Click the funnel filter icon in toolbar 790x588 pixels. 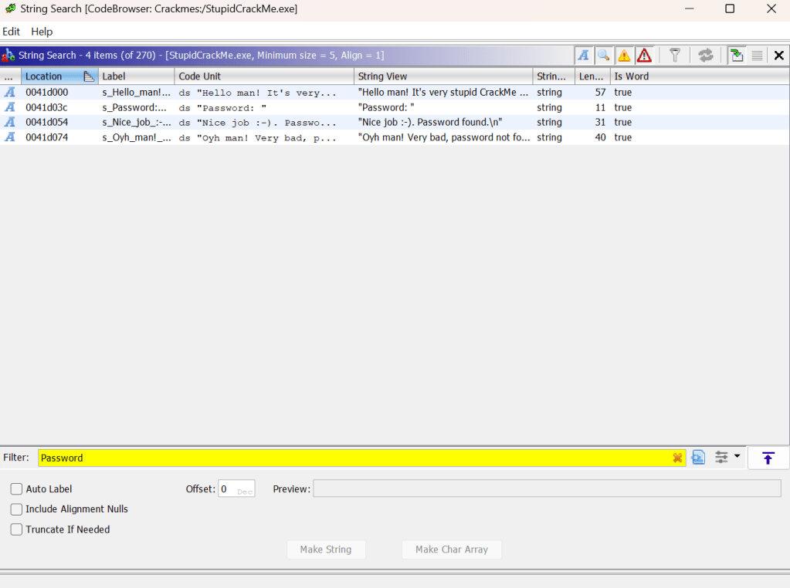675,56
